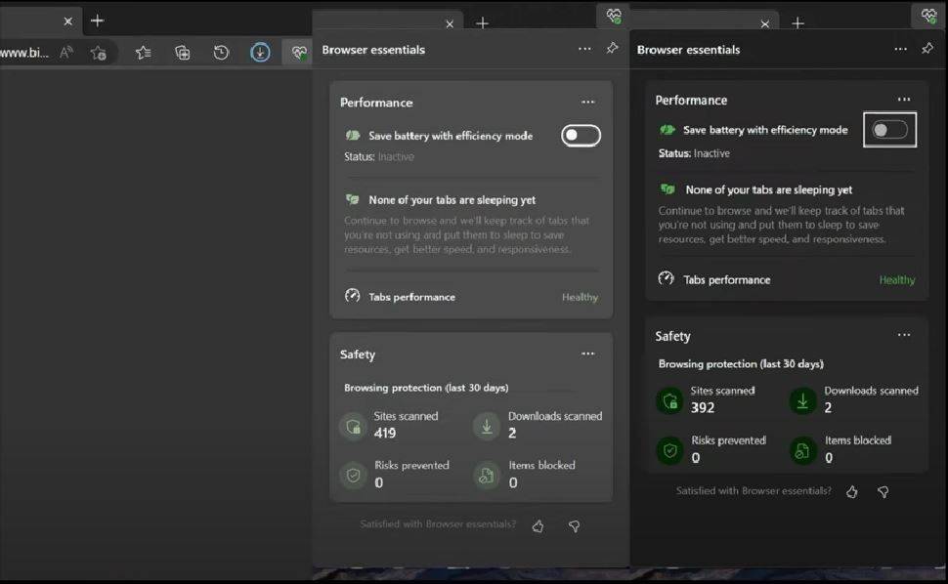This screenshot has height=584, width=948.
Task: Open Safety card more options in right panel
Action: pyautogui.click(x=904, y=335)
